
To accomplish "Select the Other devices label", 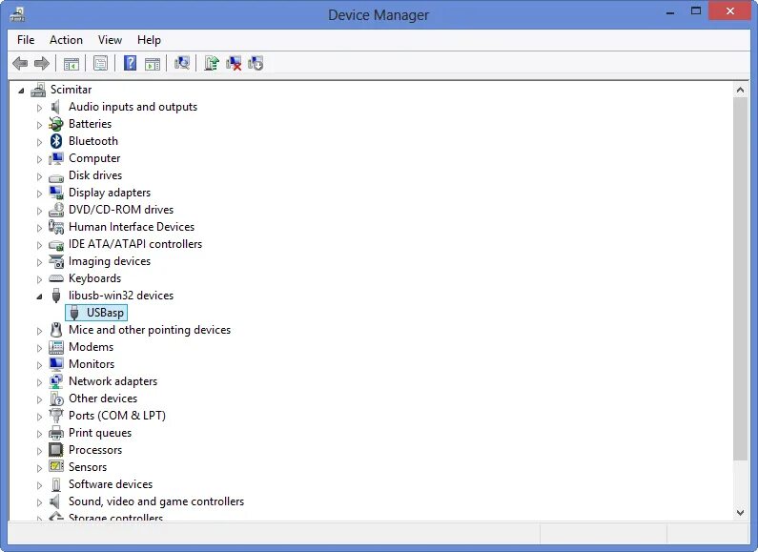I will (x=103, y=399).
